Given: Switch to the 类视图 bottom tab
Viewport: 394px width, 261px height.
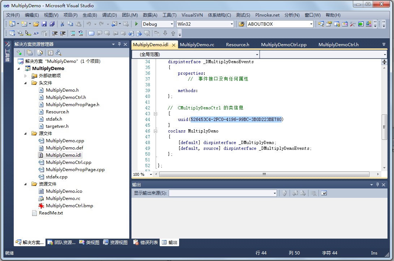Looking at the screenshot, I should click(89, 243).
